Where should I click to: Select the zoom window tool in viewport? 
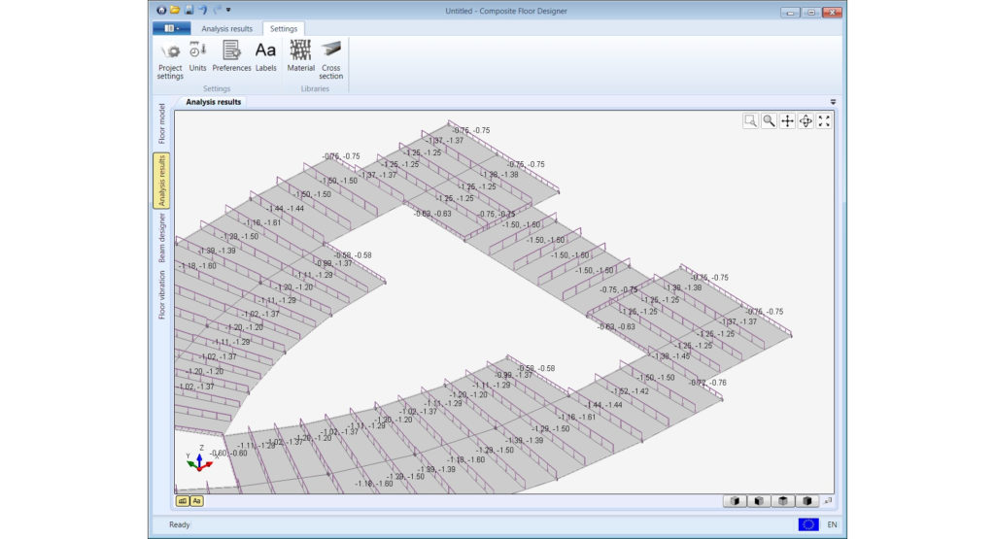(x=751, y=121)
